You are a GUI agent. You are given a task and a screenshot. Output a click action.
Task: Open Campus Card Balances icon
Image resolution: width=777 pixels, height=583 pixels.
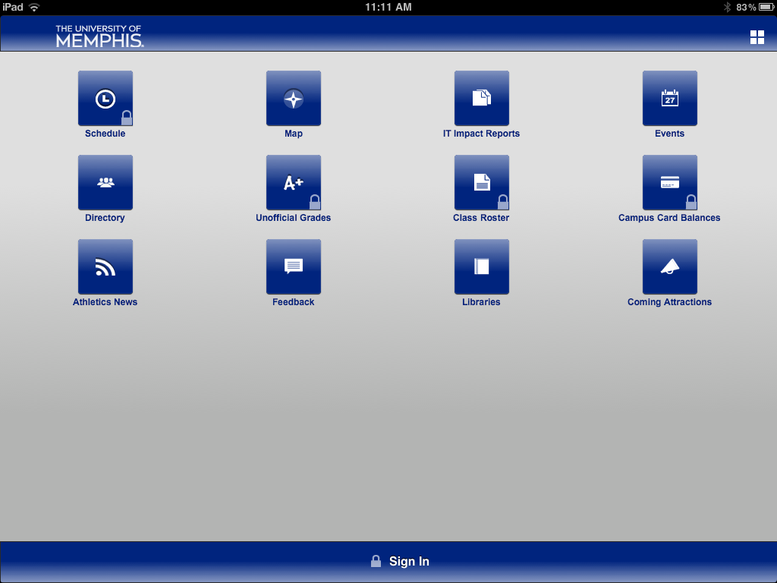(670, 183)
